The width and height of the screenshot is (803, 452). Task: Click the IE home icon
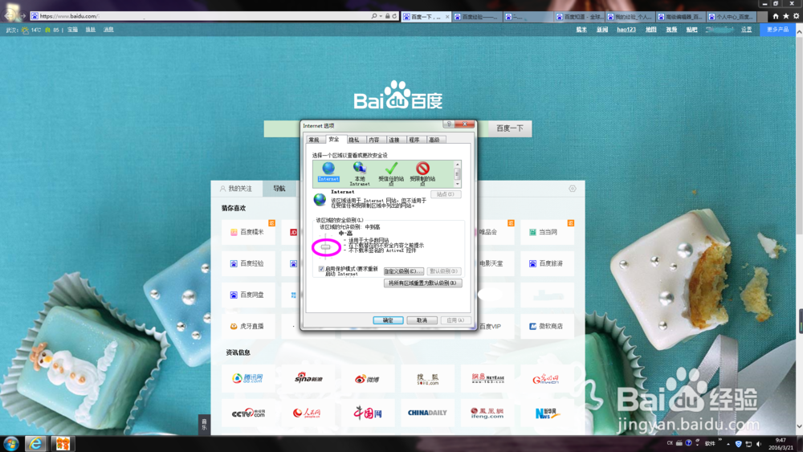click(x=776, y=16)
